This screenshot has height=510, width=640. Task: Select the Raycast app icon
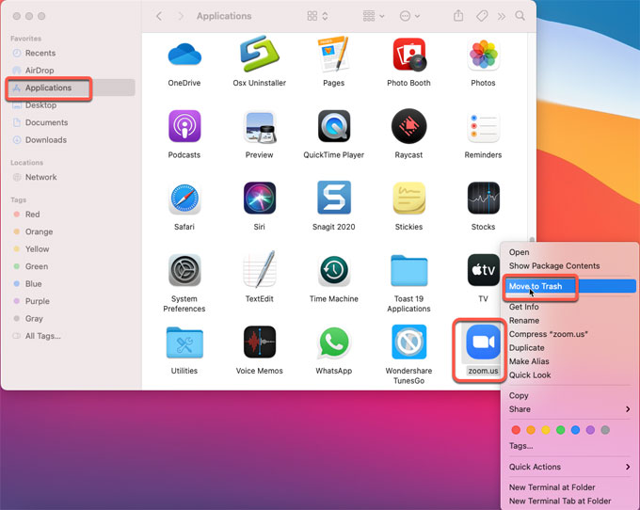pyautogui.click(x=409, y=126)
